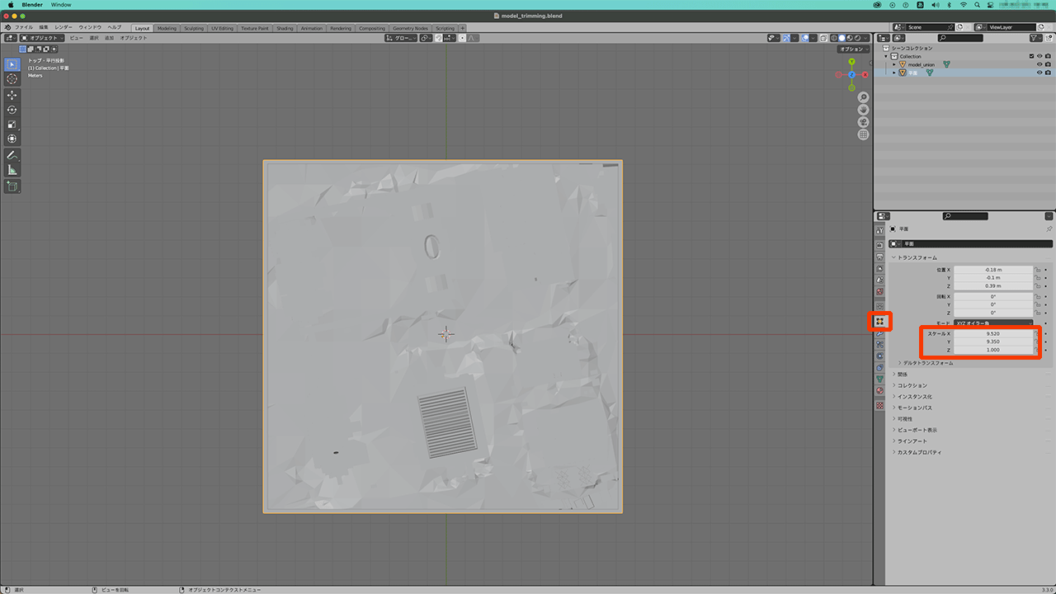Open the Render properties tab icon
The image size is (1056, 594).
879,245
